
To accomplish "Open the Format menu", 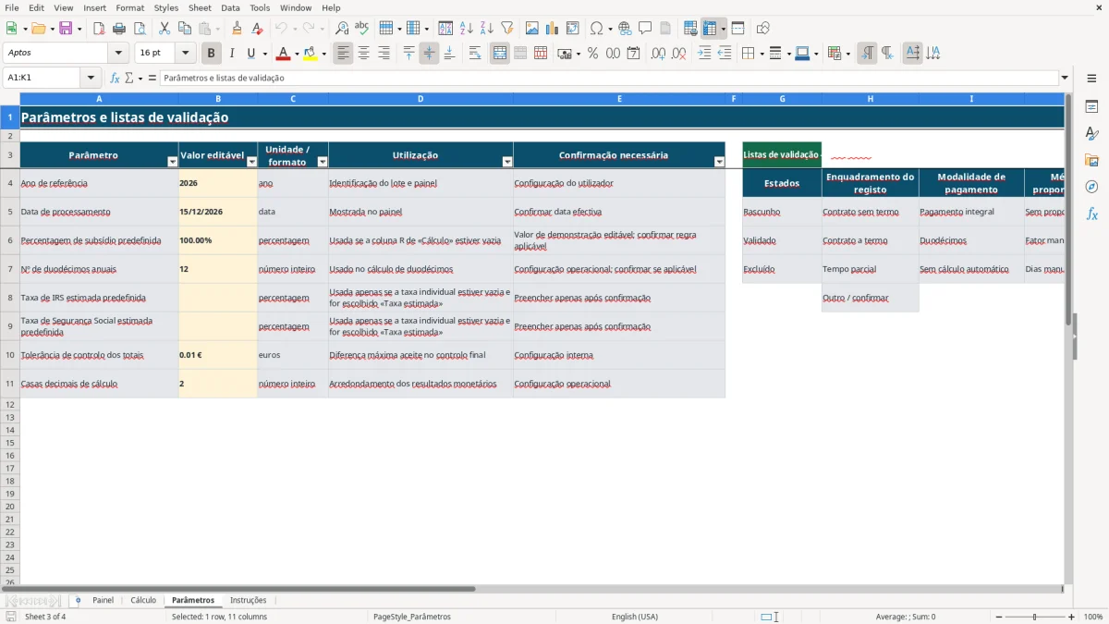I will pyautogui.click(x=129, y=7).
